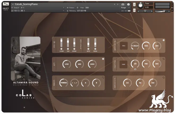The image size is (175, 114).
Task: Click the volume slider in header
Action: click(162, 11)
